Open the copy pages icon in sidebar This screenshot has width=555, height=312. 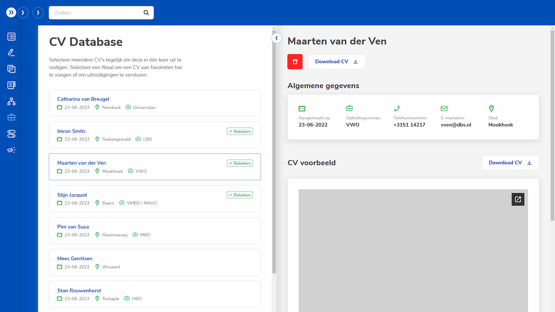tap(11, 68)
